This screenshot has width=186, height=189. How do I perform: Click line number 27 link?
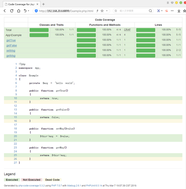[15, 163]
